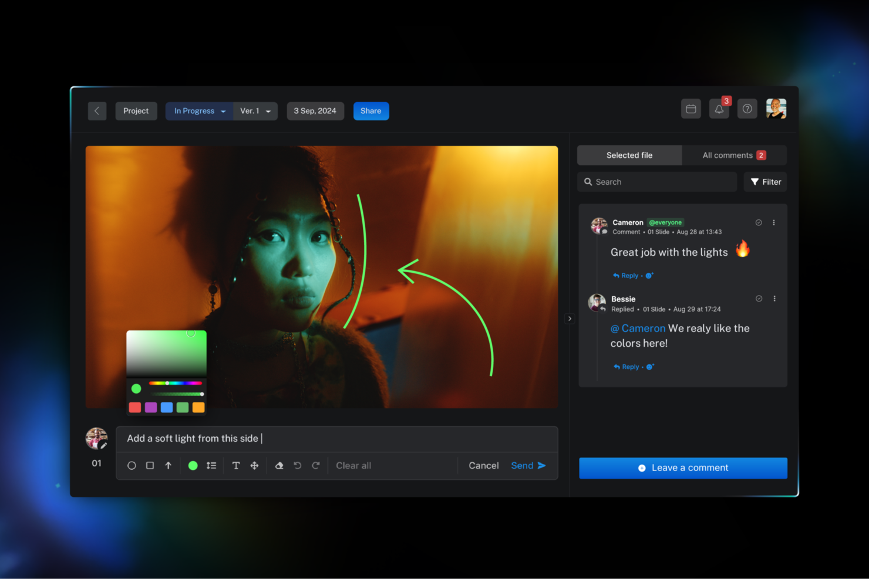The width and height of the screenshot is (869, 579).
Task: Mark Cameron's comment as resolved
Action: click(x=759, y=222)
